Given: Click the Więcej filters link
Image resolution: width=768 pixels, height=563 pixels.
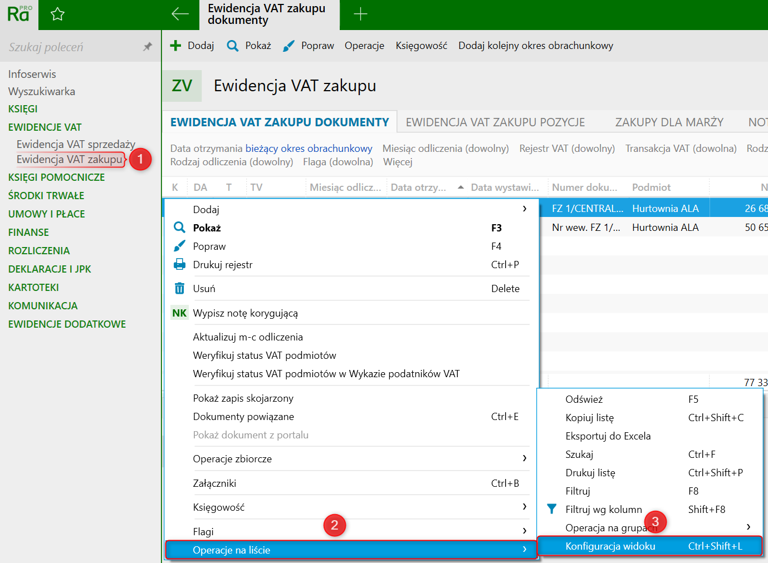Looking at the screenshot, I should coord(398,162).
